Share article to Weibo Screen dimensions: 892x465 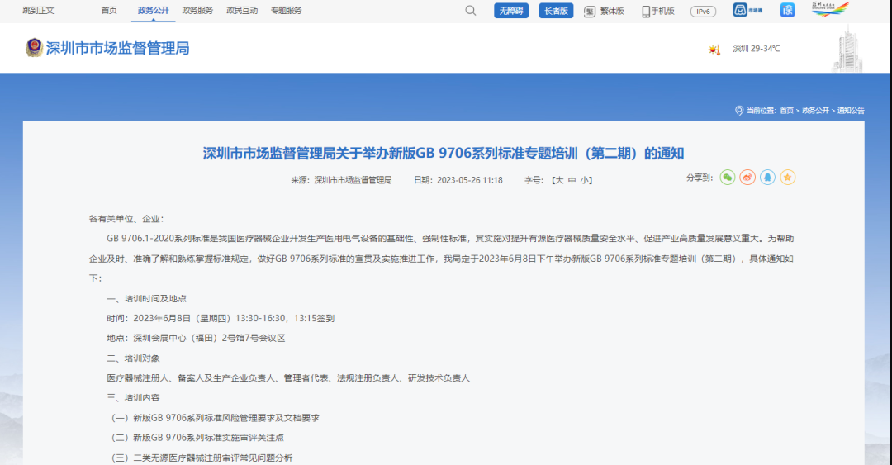tap(747, 178)
